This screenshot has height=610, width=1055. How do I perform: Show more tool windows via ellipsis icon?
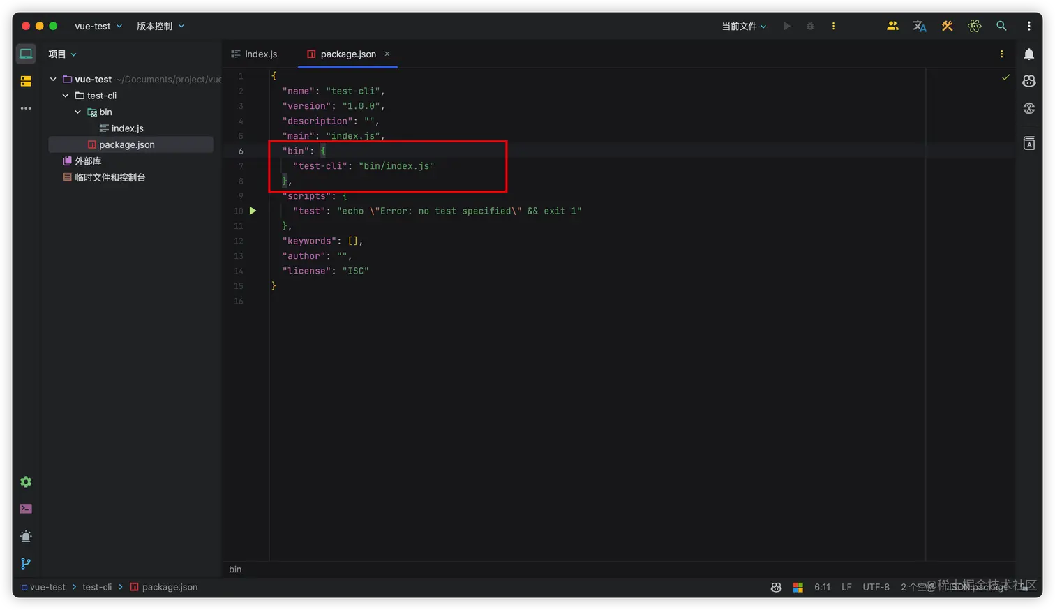(x=26, y=108)
